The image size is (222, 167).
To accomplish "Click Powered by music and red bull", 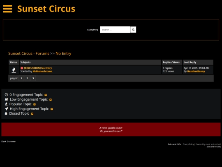I will tap(208, 144).
